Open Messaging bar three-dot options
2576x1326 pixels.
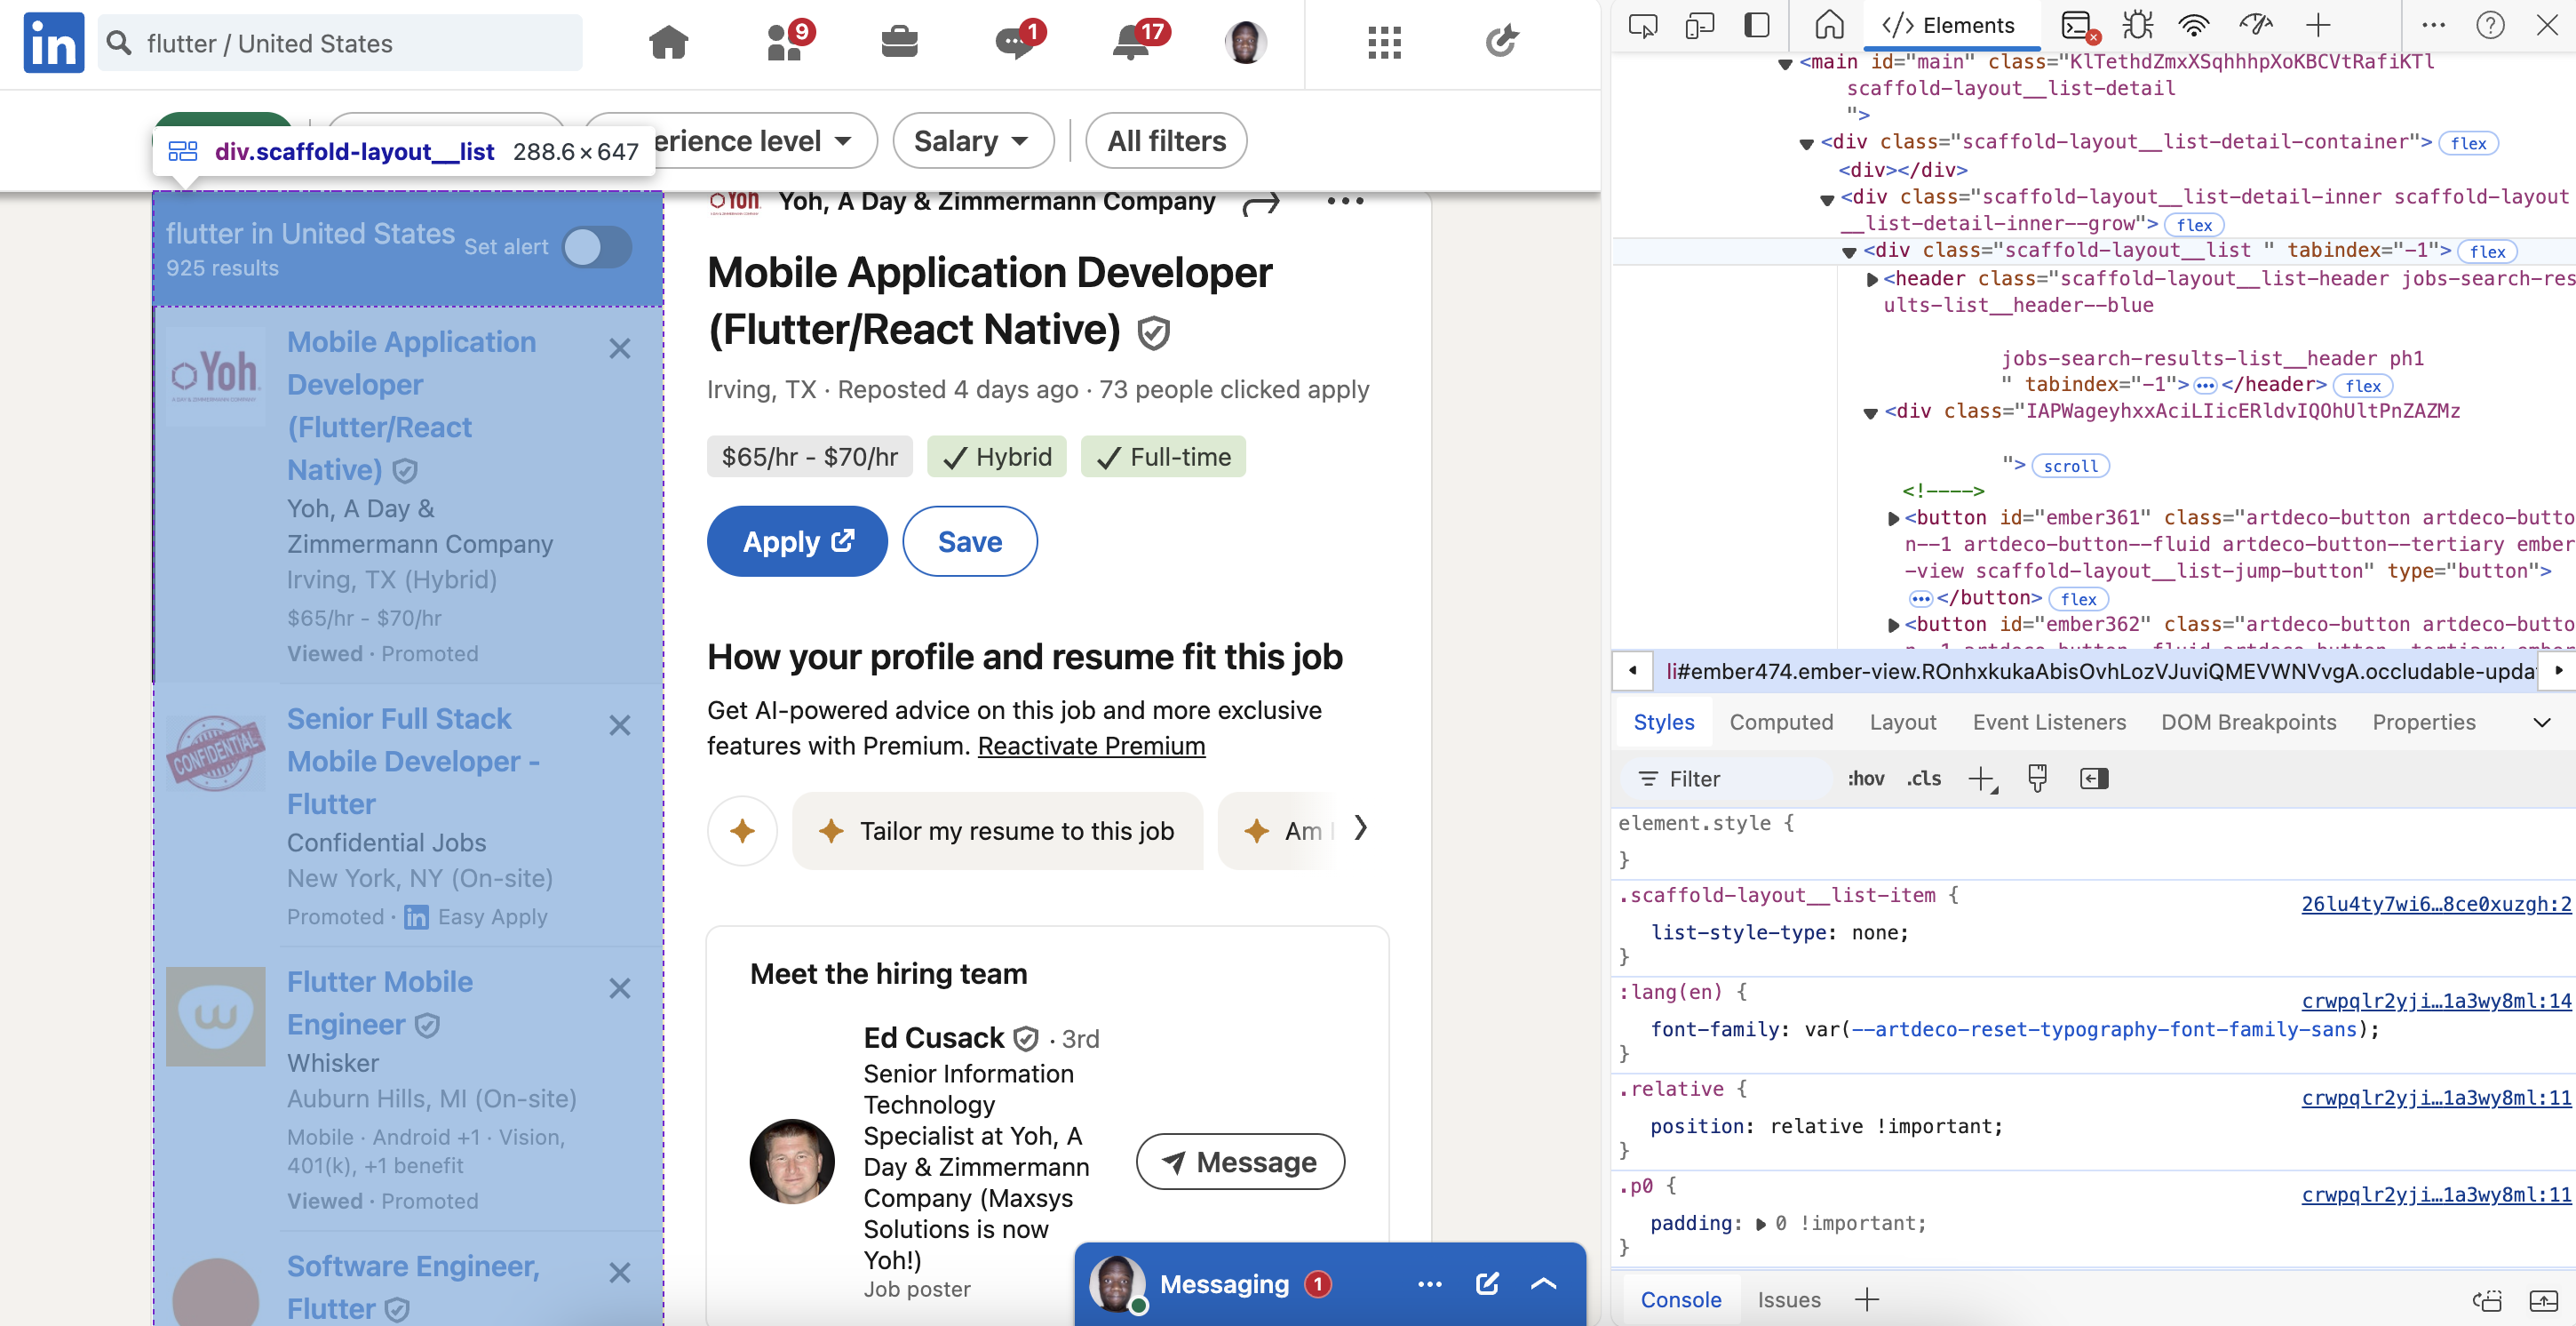1430,1284
